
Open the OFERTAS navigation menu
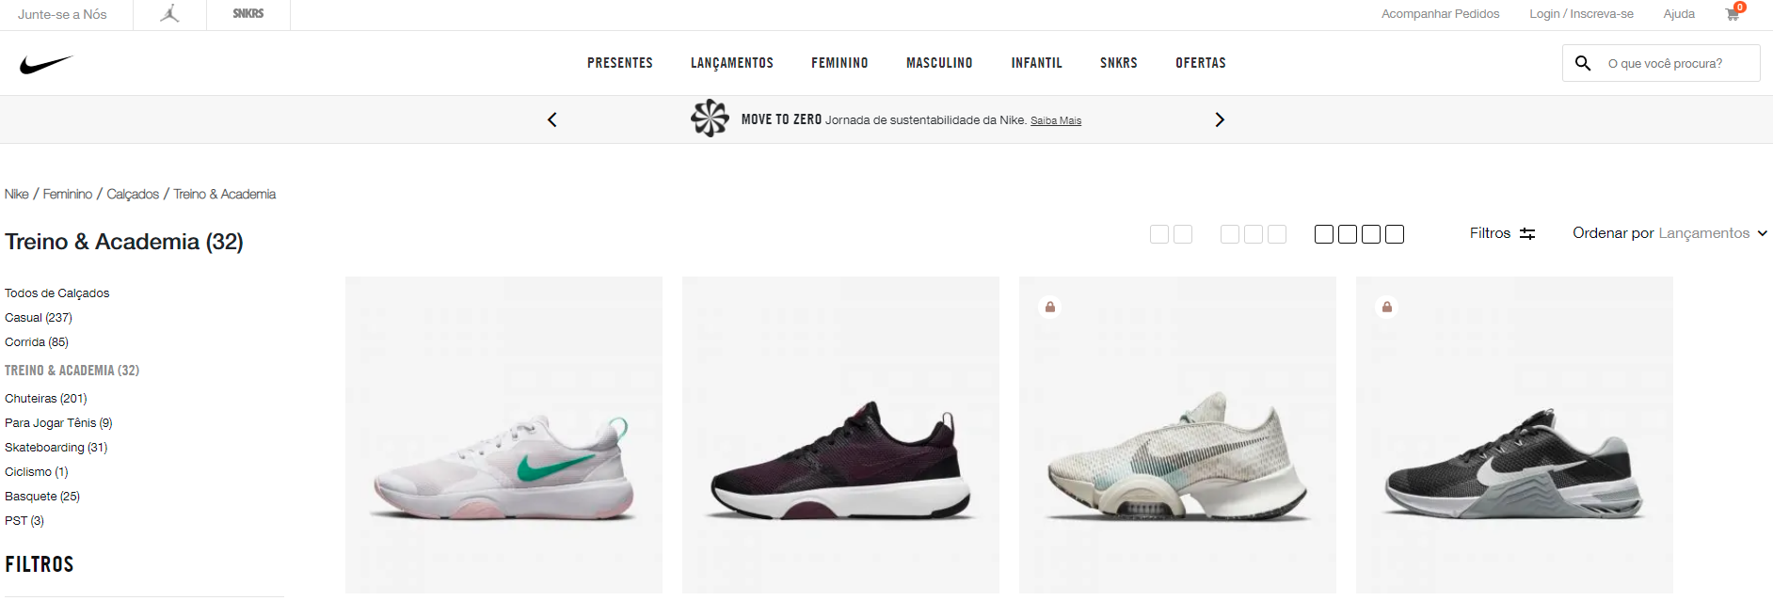click(1201, 63)
